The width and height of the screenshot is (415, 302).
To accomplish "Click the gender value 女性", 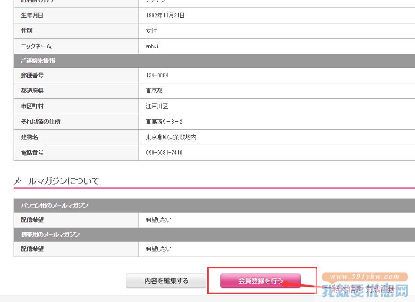I will tap(152, 31).
